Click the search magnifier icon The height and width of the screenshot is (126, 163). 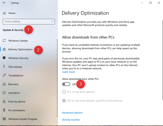(x=52, y=22)
